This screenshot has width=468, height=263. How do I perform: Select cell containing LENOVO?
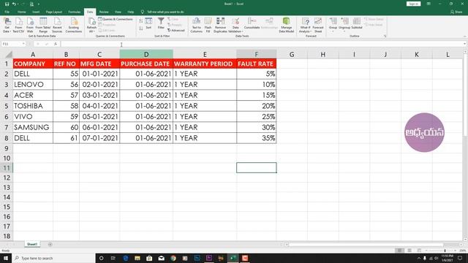pos(33,85)
